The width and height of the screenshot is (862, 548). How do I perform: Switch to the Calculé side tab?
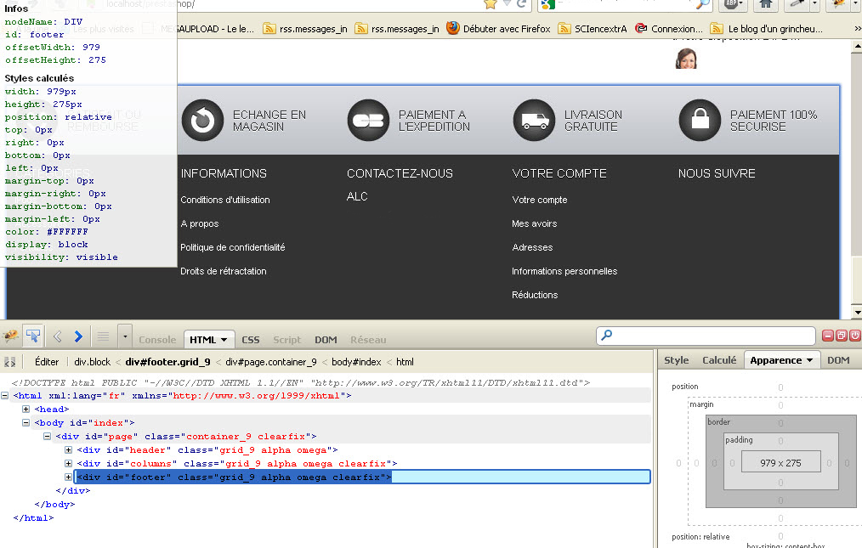[719, 360]
